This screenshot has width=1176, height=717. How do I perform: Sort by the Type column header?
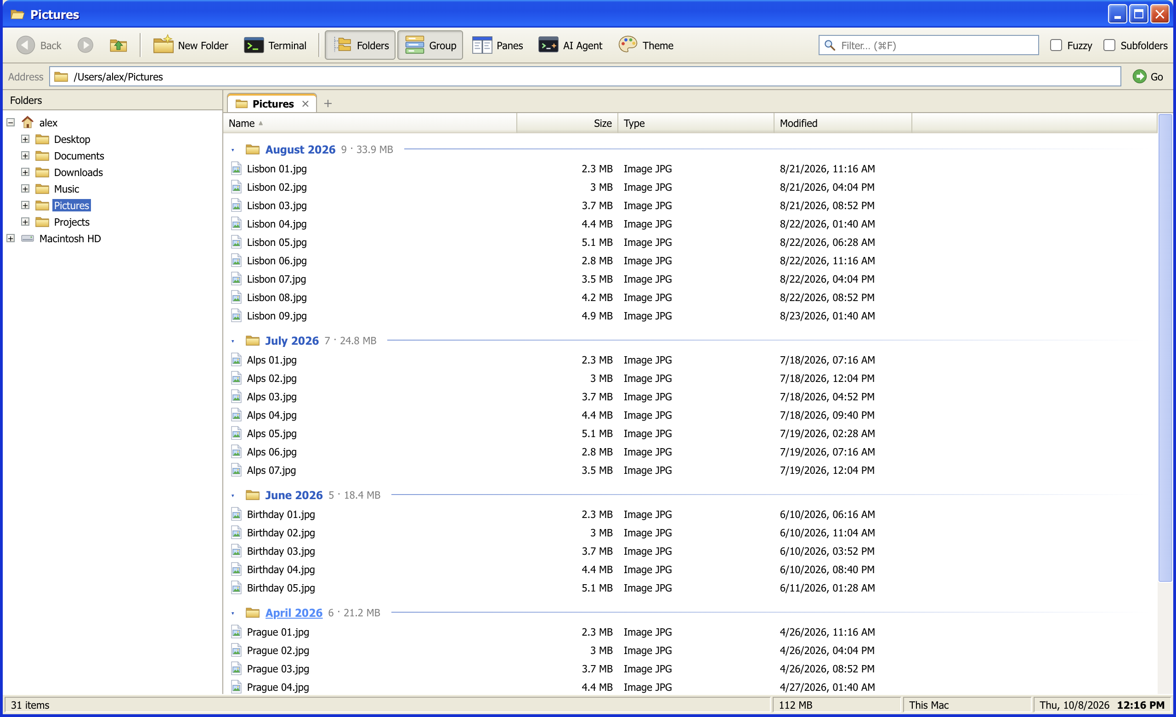tap(696, 123)
